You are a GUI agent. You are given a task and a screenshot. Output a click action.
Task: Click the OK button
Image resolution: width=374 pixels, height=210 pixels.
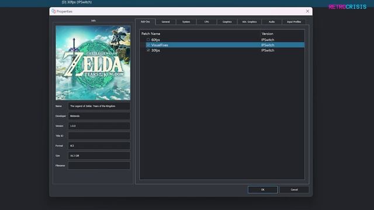coord(262,190)
